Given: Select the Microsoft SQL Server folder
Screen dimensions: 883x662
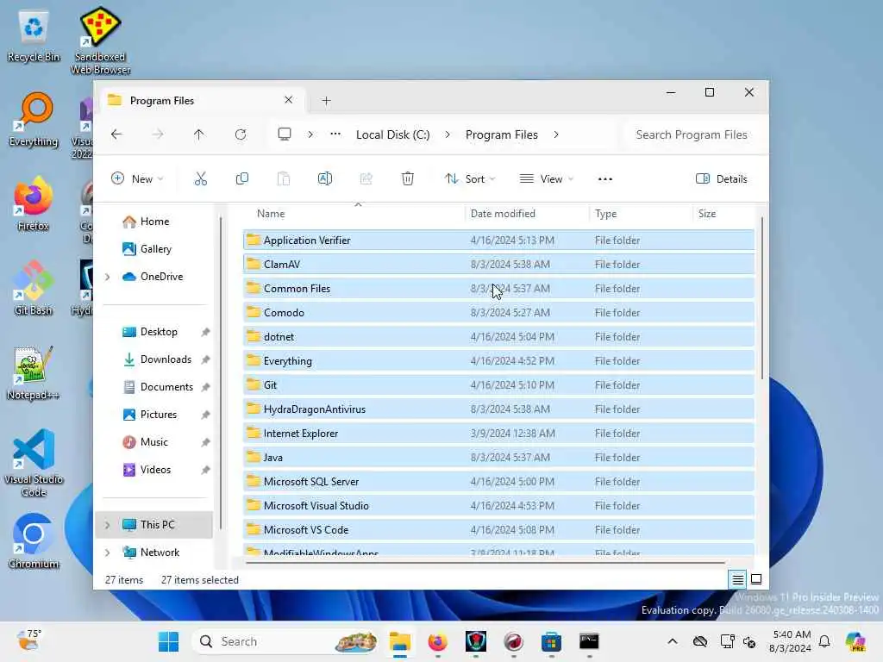Looking at the screenshot, I should click(498, 481).
